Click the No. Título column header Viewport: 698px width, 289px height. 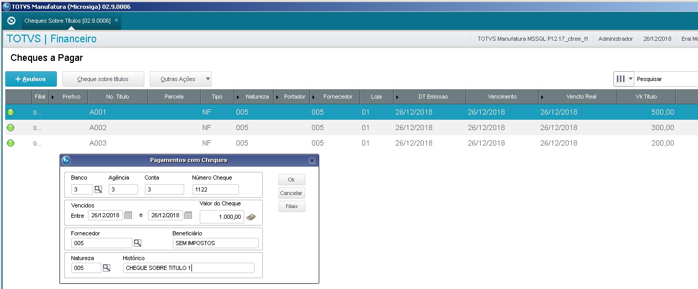(118, 97)
